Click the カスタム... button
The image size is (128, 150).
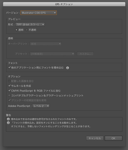tap(85, 54)
